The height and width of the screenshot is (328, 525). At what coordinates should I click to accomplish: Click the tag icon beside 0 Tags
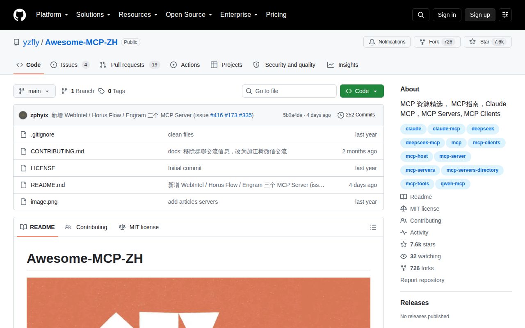[x=101, y=91]
